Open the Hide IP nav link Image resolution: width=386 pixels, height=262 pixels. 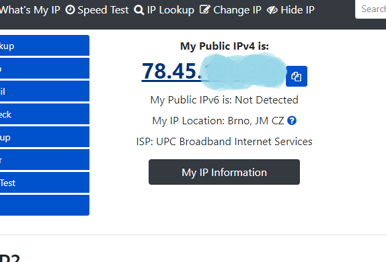[x=291, y=10]
